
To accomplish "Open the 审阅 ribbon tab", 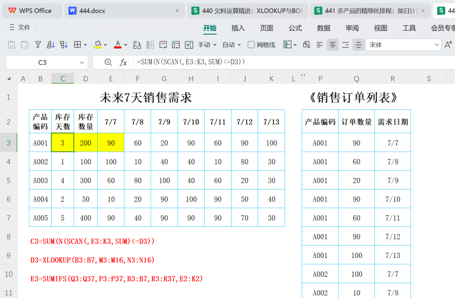I will (352, 28).
